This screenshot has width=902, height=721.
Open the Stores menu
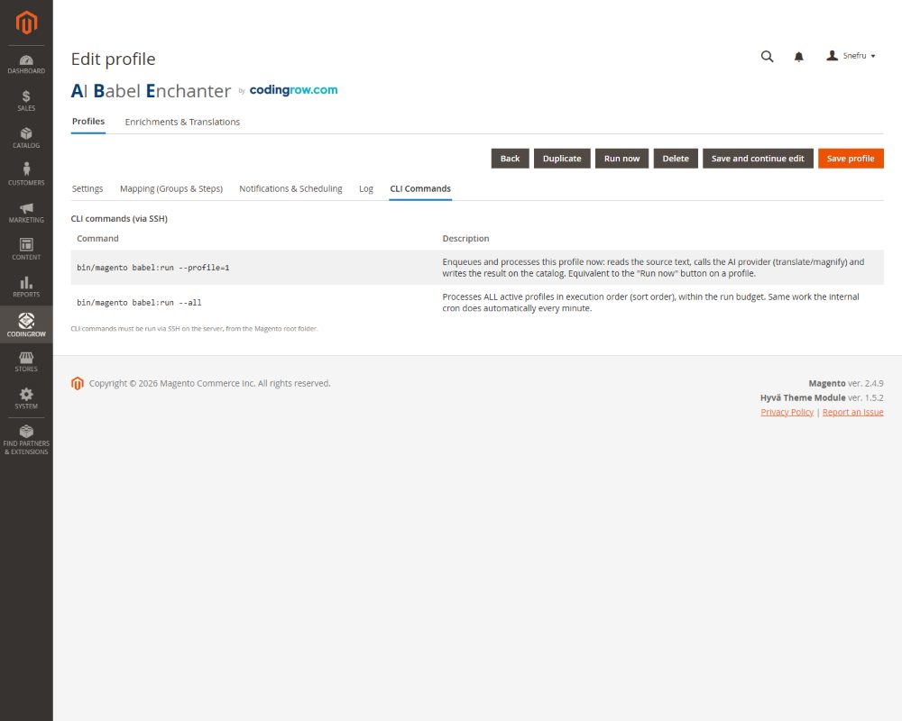26,361
